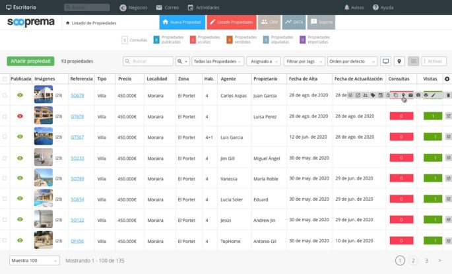Open the Nueva Propiedad tab
This screenshot has width=452, height=274.
coord(180,22)
